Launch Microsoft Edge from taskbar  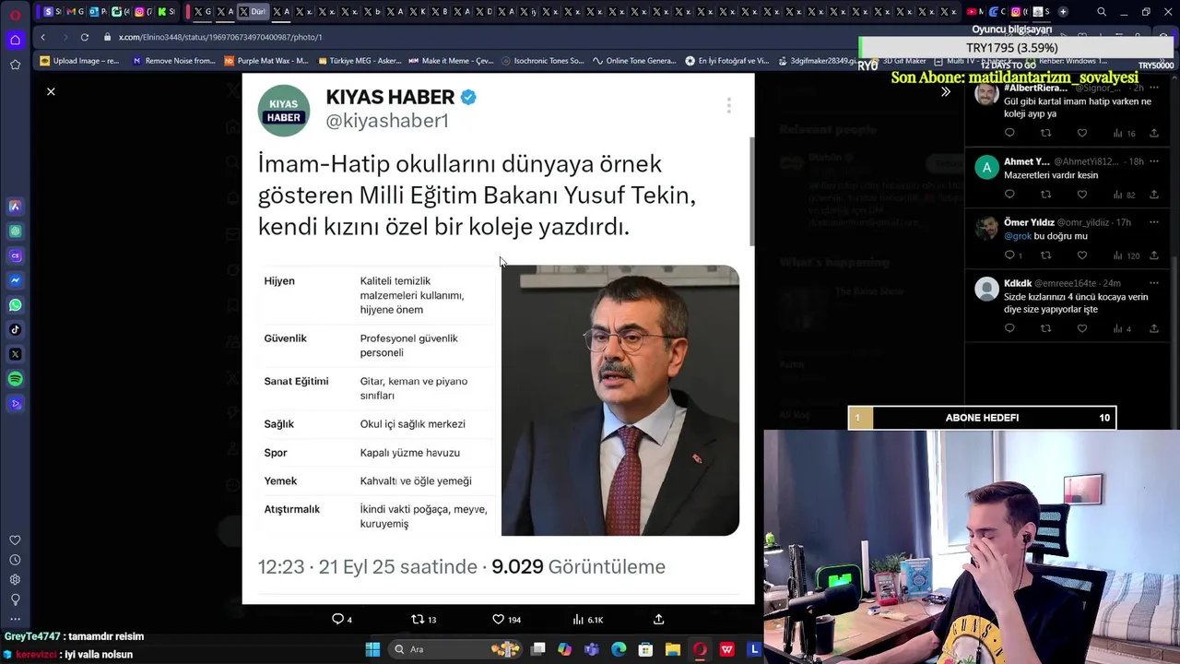(x=619, y=649)
